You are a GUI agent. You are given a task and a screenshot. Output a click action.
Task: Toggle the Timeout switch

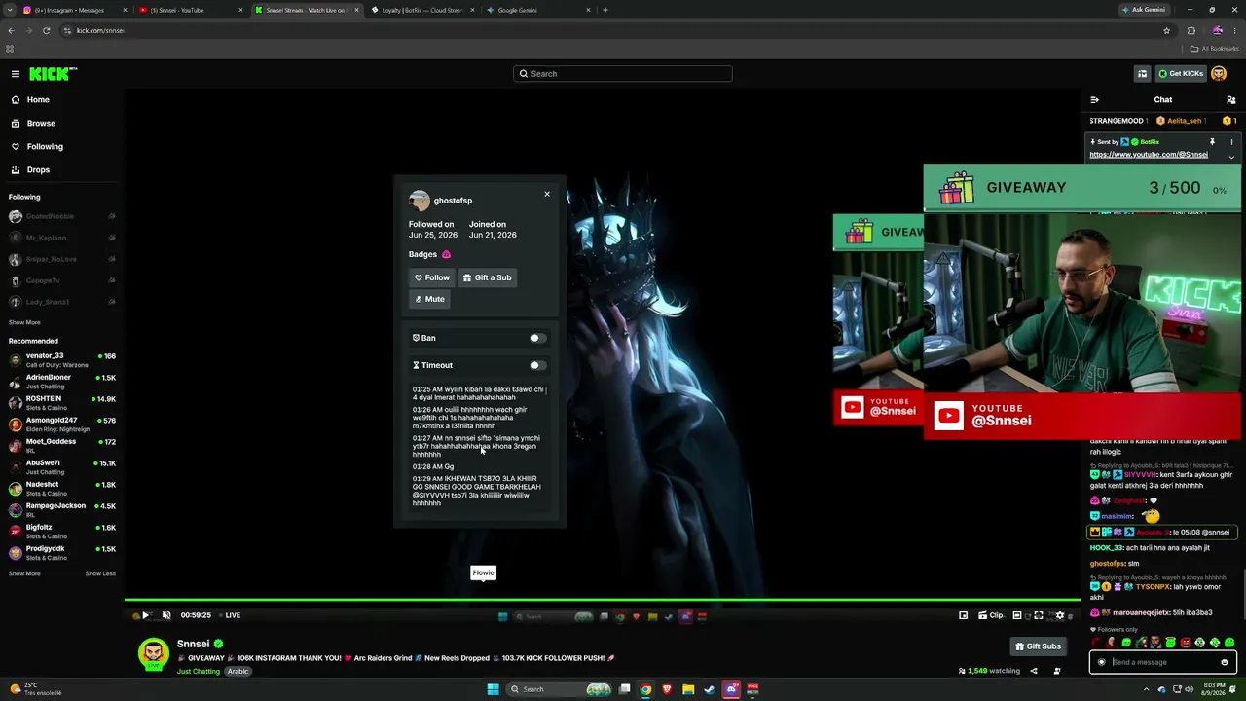point(537,365)
